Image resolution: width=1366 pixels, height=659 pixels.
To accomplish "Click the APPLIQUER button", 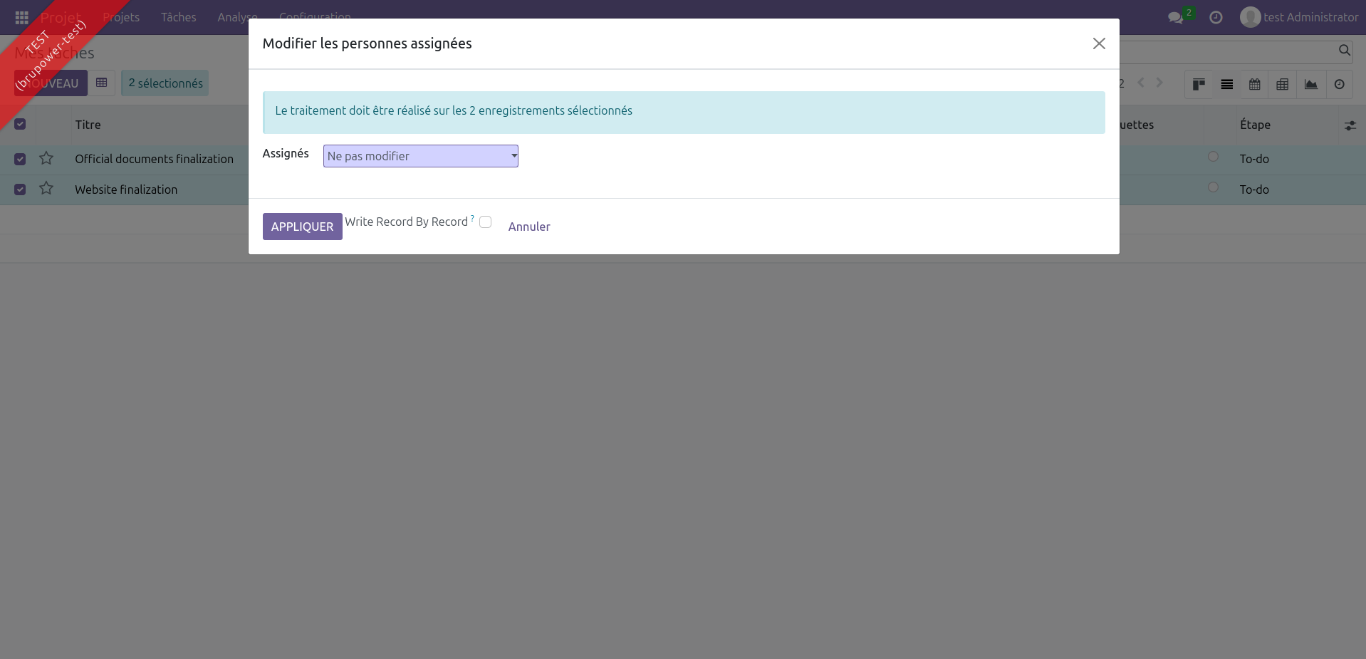I will coord(302,227).
